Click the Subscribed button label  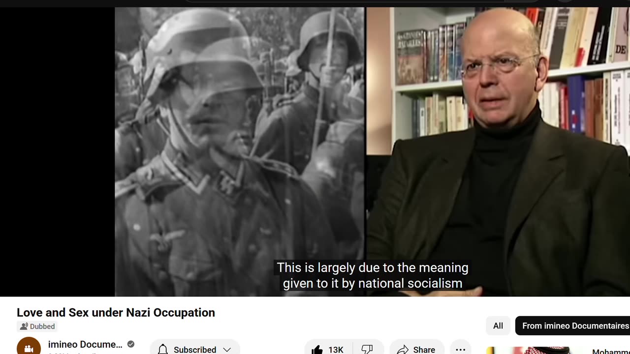pyautogui.click(x=195, y=350)
